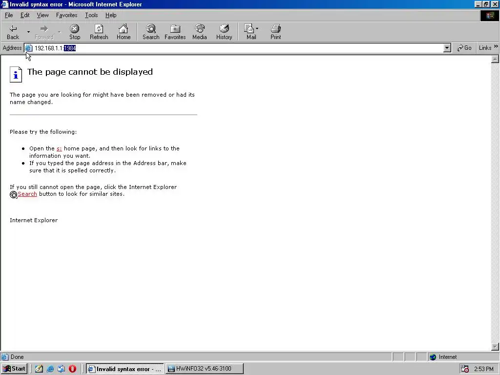Show the History toolbar pane
Viewport: 500px width, 375px height.
(224, 32)
